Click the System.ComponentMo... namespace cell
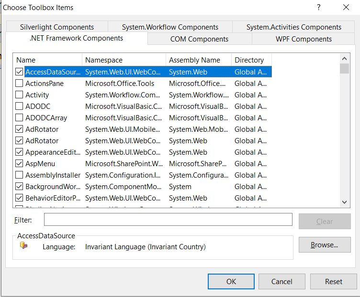 [x=124, y=186]
